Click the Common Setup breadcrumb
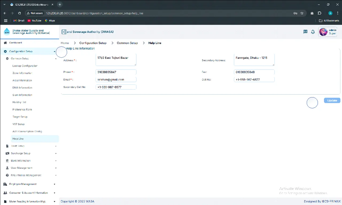The image size is (342, 205). [x=127, y=43]
